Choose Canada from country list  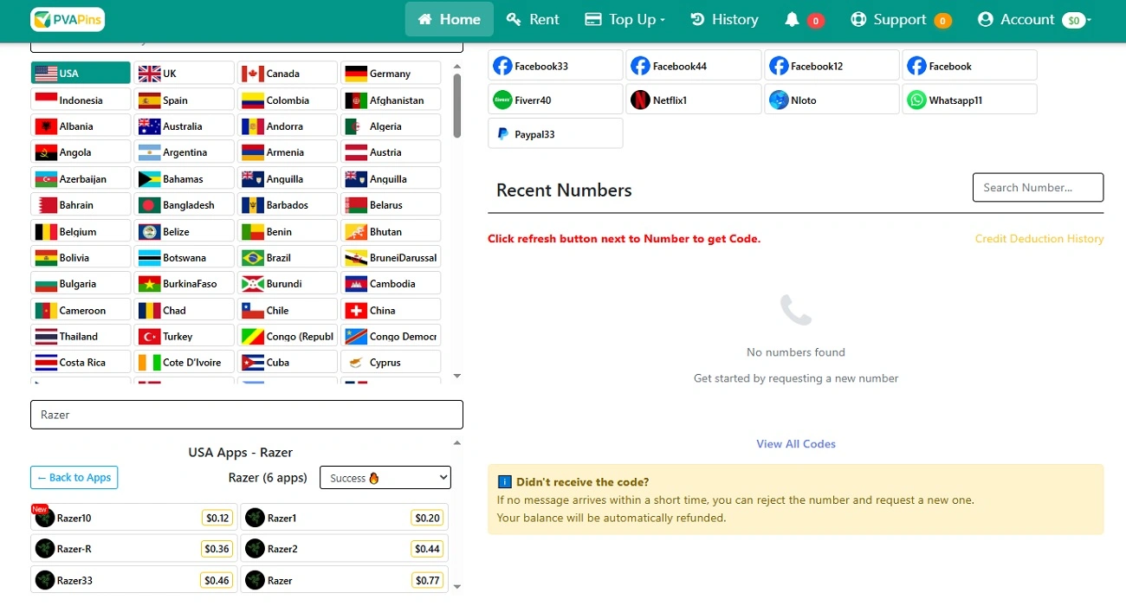coord(288,74)
